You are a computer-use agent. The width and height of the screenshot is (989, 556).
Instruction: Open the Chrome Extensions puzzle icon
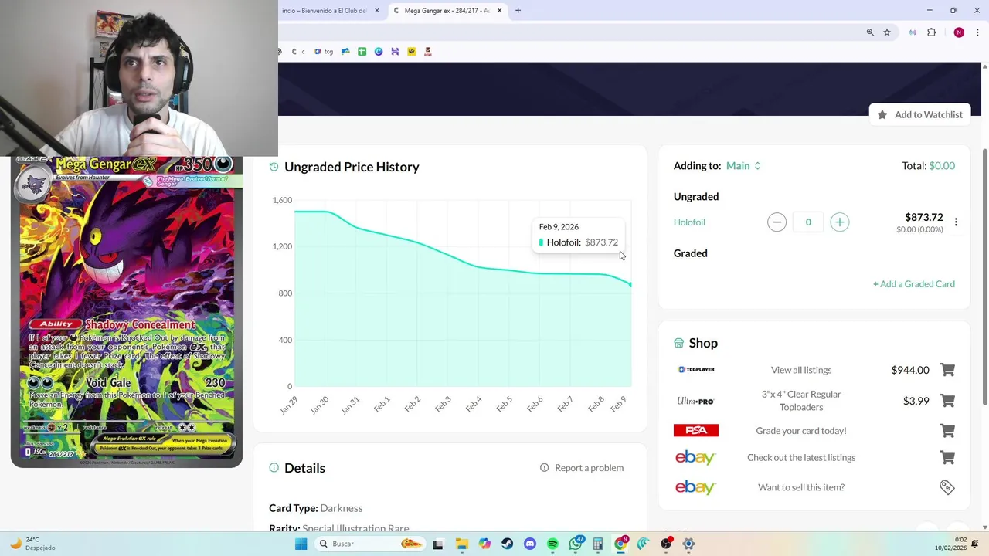click(x=931, y=32)
